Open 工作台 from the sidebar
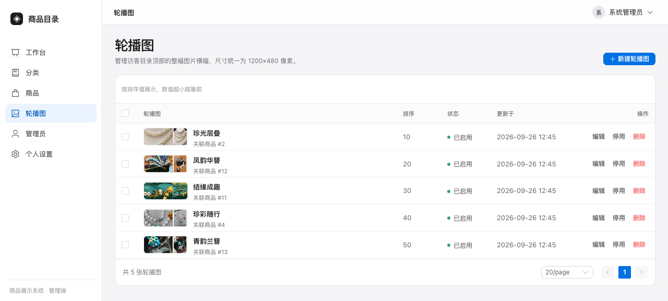Screen dimensions: 668x301 [x=51, y=53]
